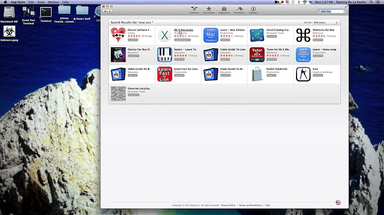
Task: Go to the Categories toolbar section
Action: pyautogui.click(x=224, y=10)
